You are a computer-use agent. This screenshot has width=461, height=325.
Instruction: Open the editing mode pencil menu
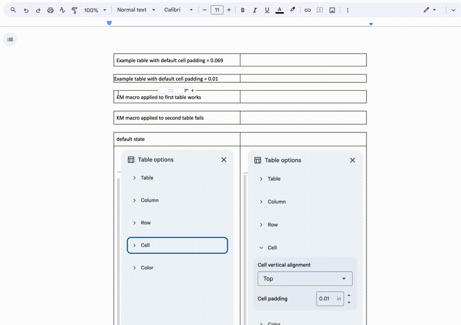(x=429, y=10)
